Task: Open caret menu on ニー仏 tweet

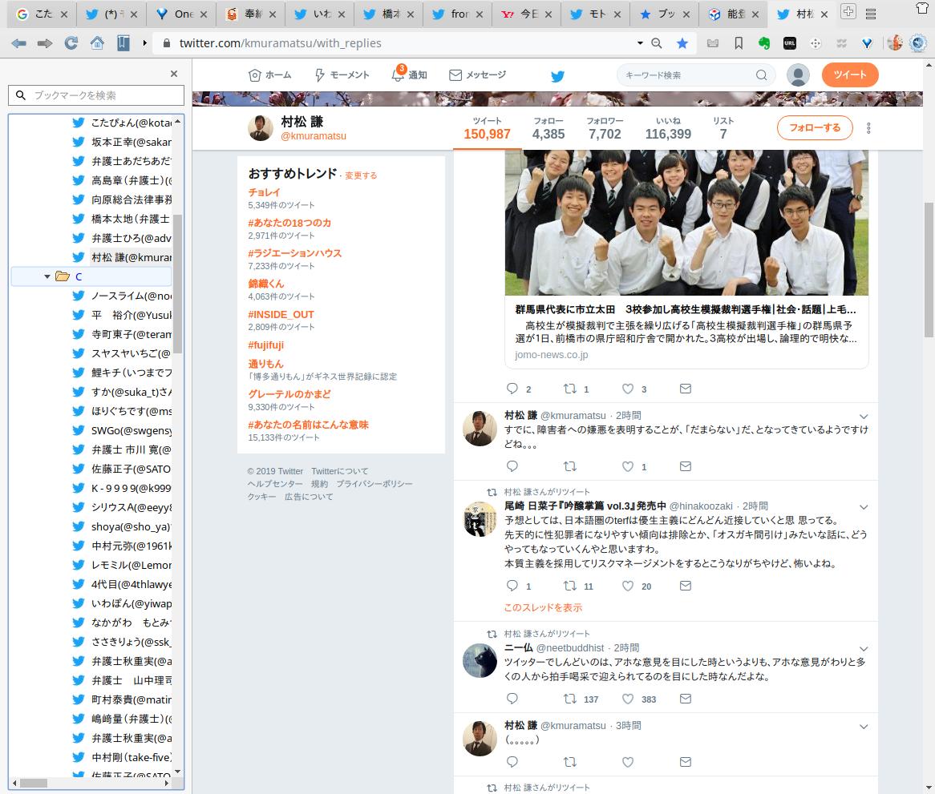Action: (864, 649)
